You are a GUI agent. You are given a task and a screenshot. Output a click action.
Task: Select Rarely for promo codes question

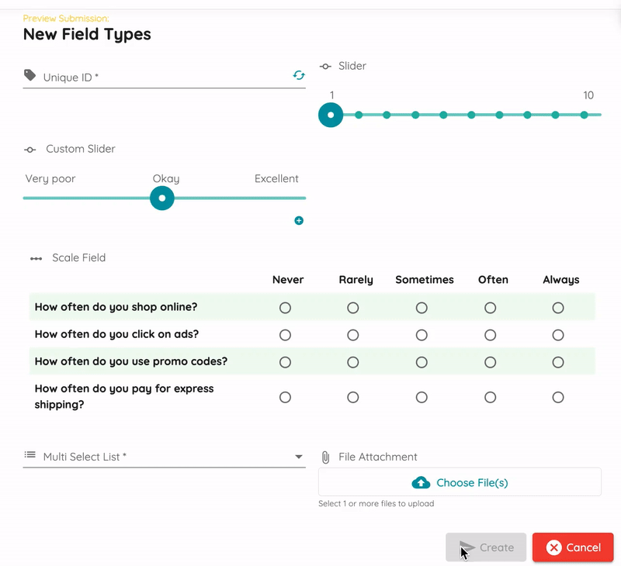(x=353, y=362)
